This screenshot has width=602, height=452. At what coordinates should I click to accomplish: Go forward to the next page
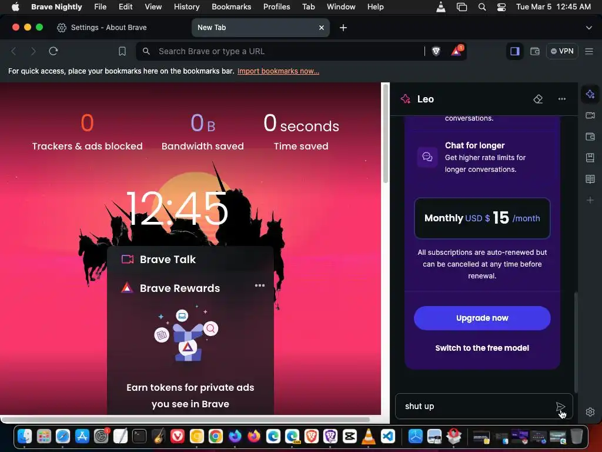(34, 51)
